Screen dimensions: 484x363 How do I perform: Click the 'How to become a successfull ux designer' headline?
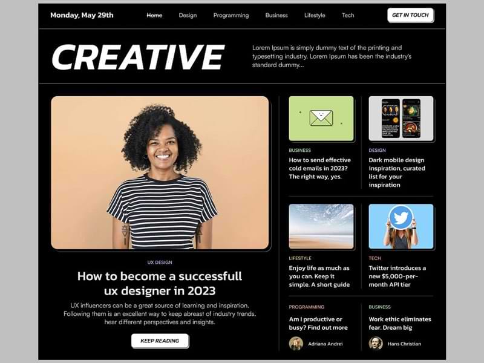pyautogui.click(x=160, y=283)
